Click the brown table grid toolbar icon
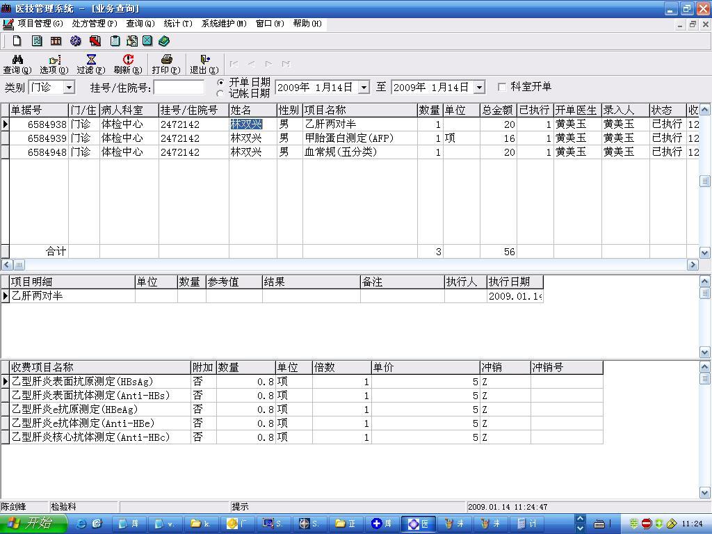This screenshot has width=712, height=534. [56, 41]
